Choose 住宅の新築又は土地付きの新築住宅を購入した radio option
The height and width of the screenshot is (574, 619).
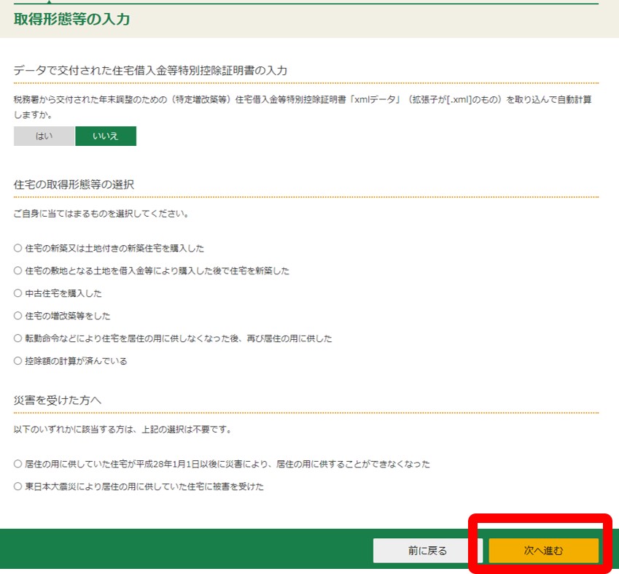coord(17,248)
